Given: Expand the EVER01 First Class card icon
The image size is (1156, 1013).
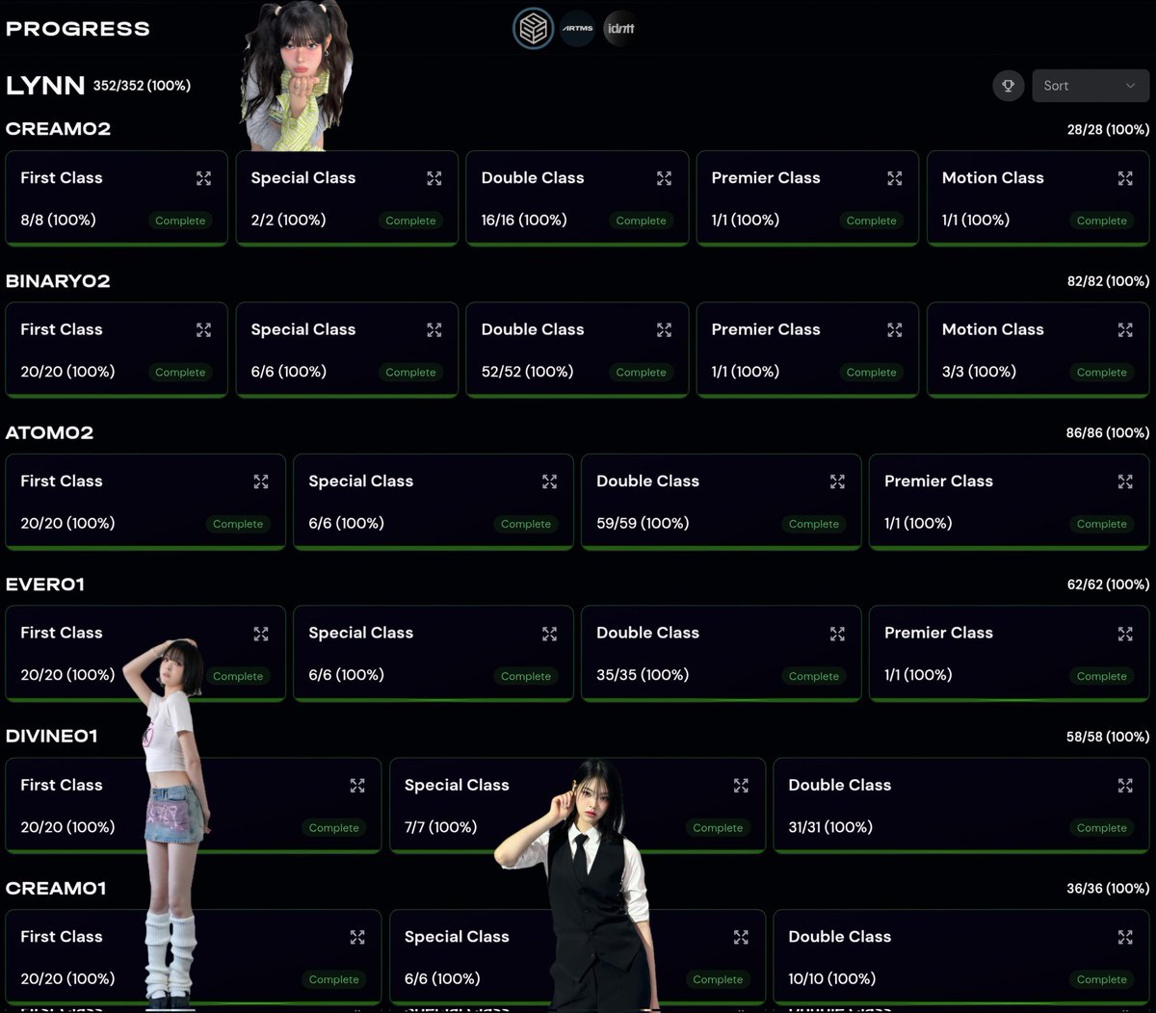Looking at the screenshot, I should (261, 634).
